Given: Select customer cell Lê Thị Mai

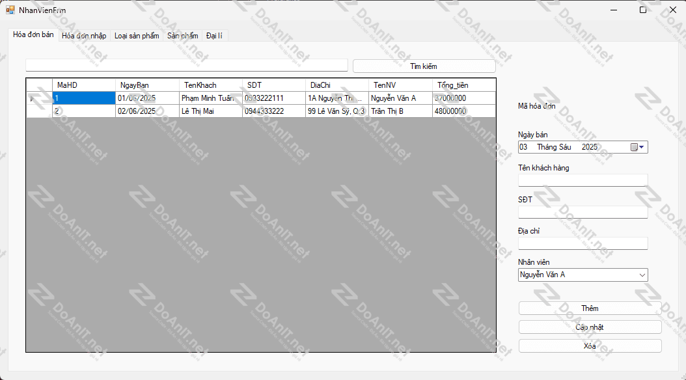Looking at the screenshot, I should pyautogui.click(x=211, y=111).
